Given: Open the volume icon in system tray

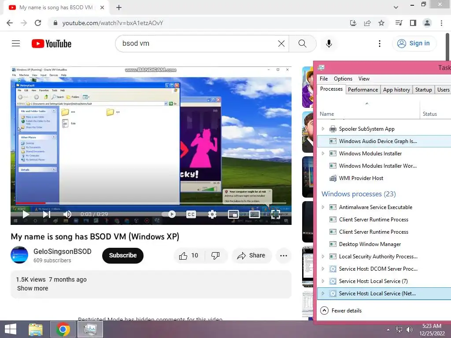Looking at the screenshot, I should click(410, 330).
